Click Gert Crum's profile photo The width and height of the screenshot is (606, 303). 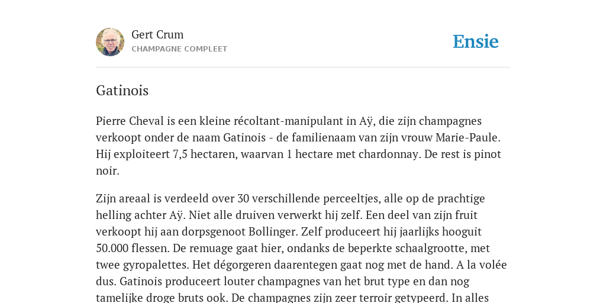[110, 42]
